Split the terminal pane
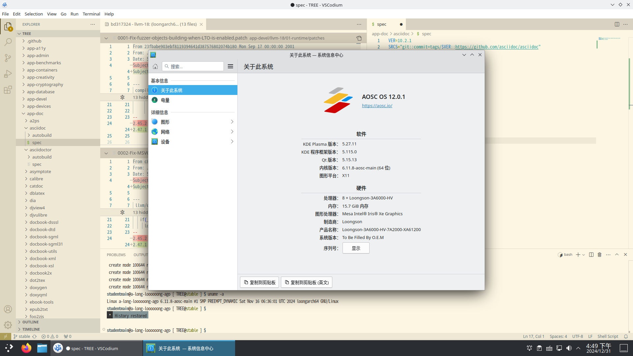This screenshot has width=633, height=356. (591, 254)
